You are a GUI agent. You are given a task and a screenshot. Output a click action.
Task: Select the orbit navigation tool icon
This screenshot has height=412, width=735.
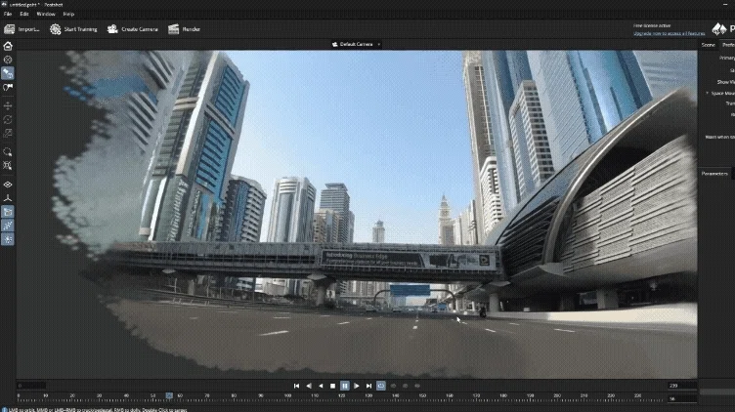pyautogui.click(x=8, y=60)
